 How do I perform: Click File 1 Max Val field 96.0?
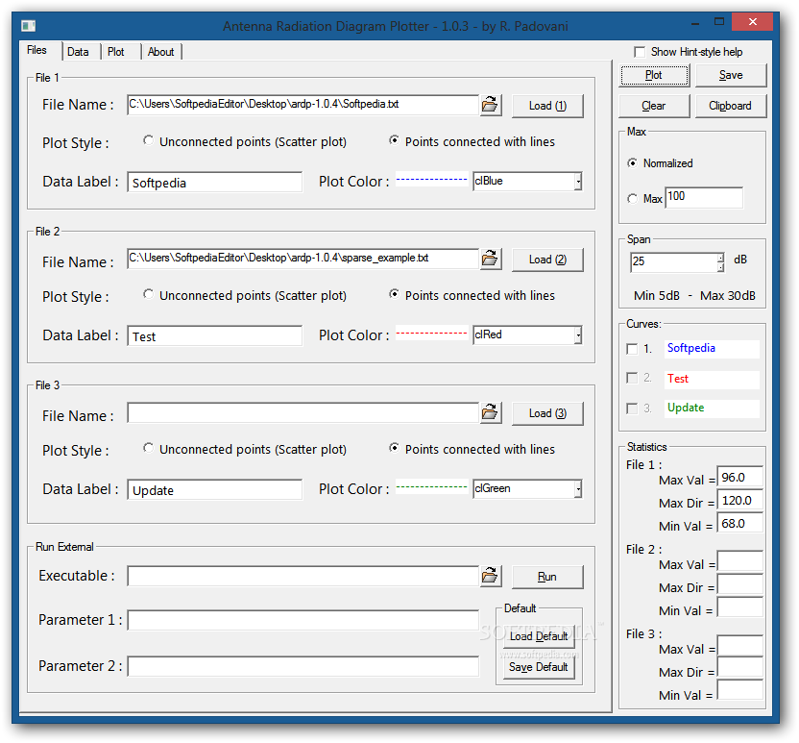point(739,478)
